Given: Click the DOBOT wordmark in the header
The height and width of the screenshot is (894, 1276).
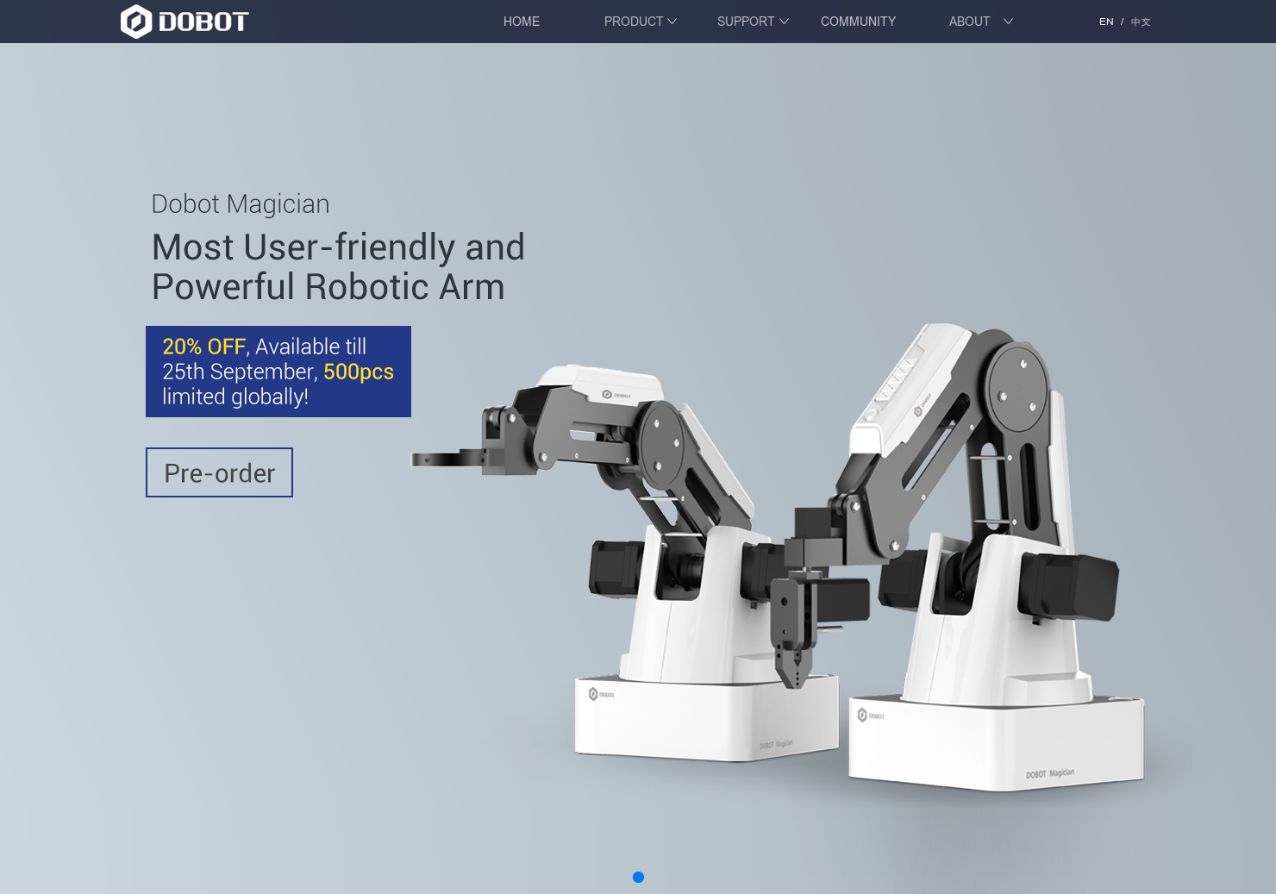Looking at the screenshot, I should [203, 21].
